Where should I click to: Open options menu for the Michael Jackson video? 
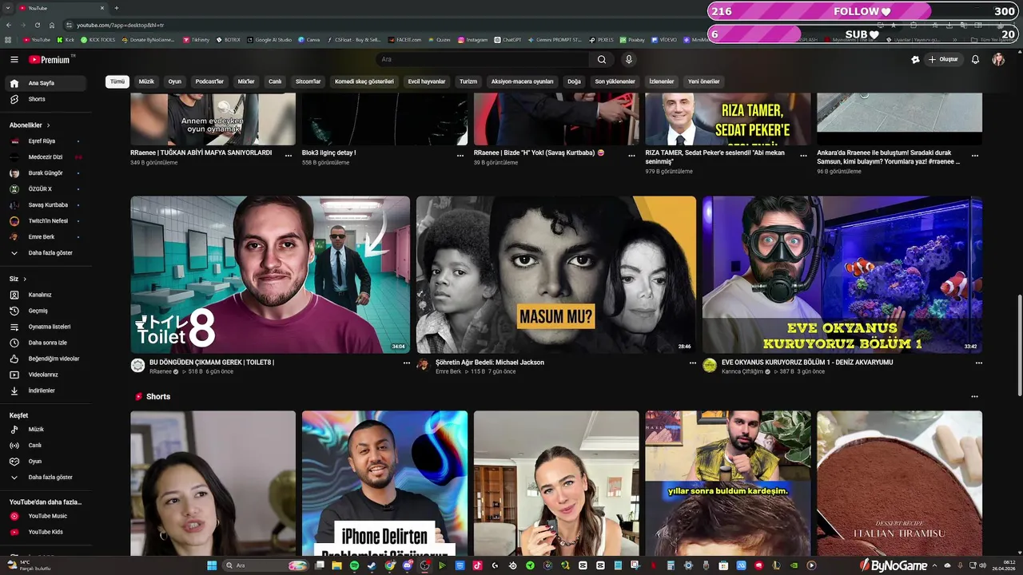[x=692, y=363]
